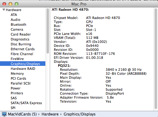Select Parallel SCSI entry
The width and height of the screenshot is (158, 117).
coord(21,83)
